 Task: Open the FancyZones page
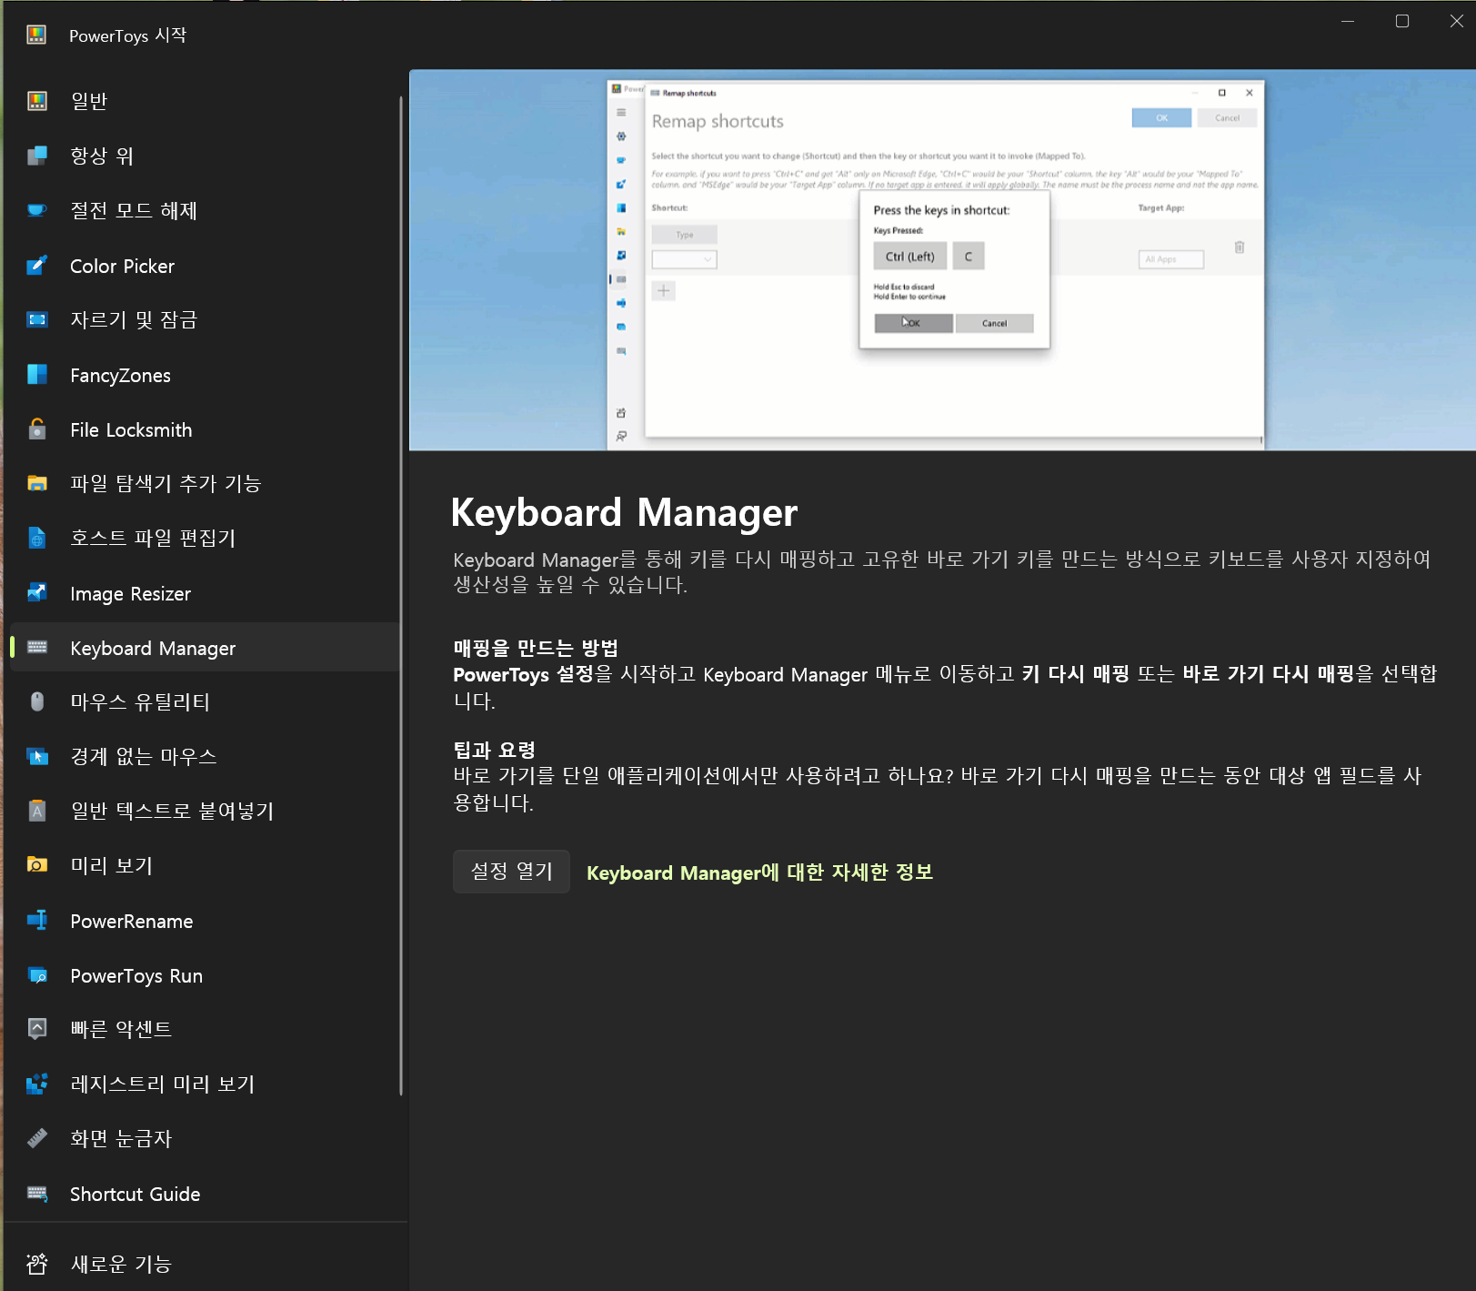pyautogui.click(x=120, y=375)
